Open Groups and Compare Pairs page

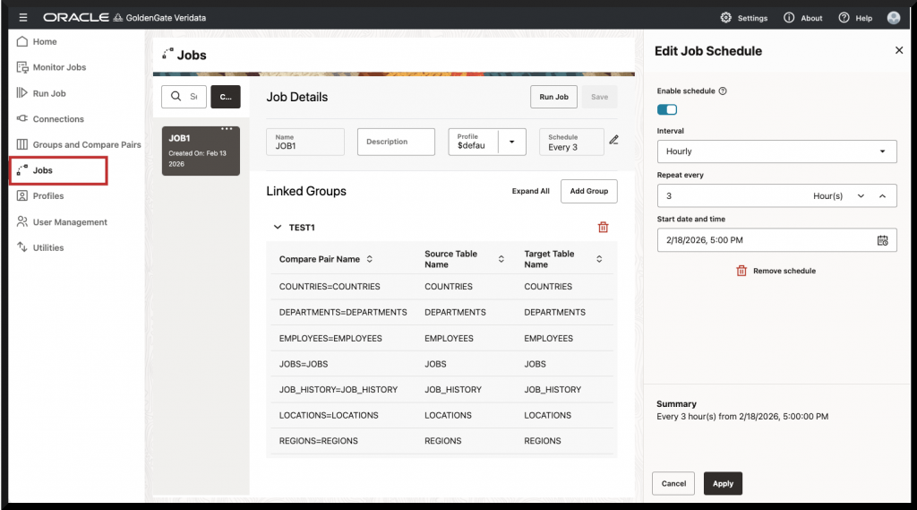[87, 144]
